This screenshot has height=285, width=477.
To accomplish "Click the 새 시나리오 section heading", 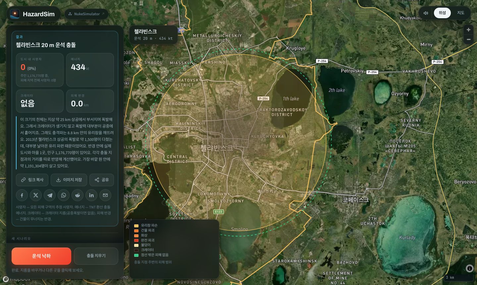I will tap(21, 239).
